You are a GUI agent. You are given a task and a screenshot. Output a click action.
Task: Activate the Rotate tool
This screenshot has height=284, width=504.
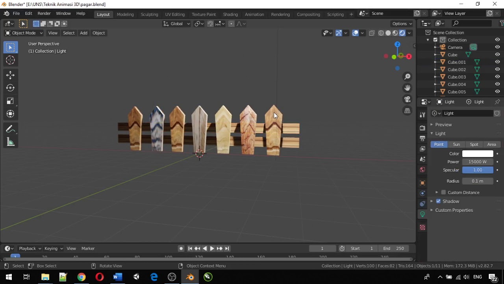click(11, 88)
